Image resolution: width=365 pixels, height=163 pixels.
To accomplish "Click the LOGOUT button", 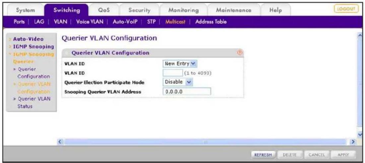I will (346, 9).
